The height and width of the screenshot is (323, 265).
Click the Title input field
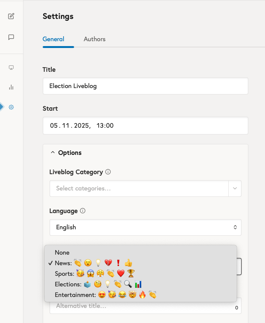(x=146, y=86)
